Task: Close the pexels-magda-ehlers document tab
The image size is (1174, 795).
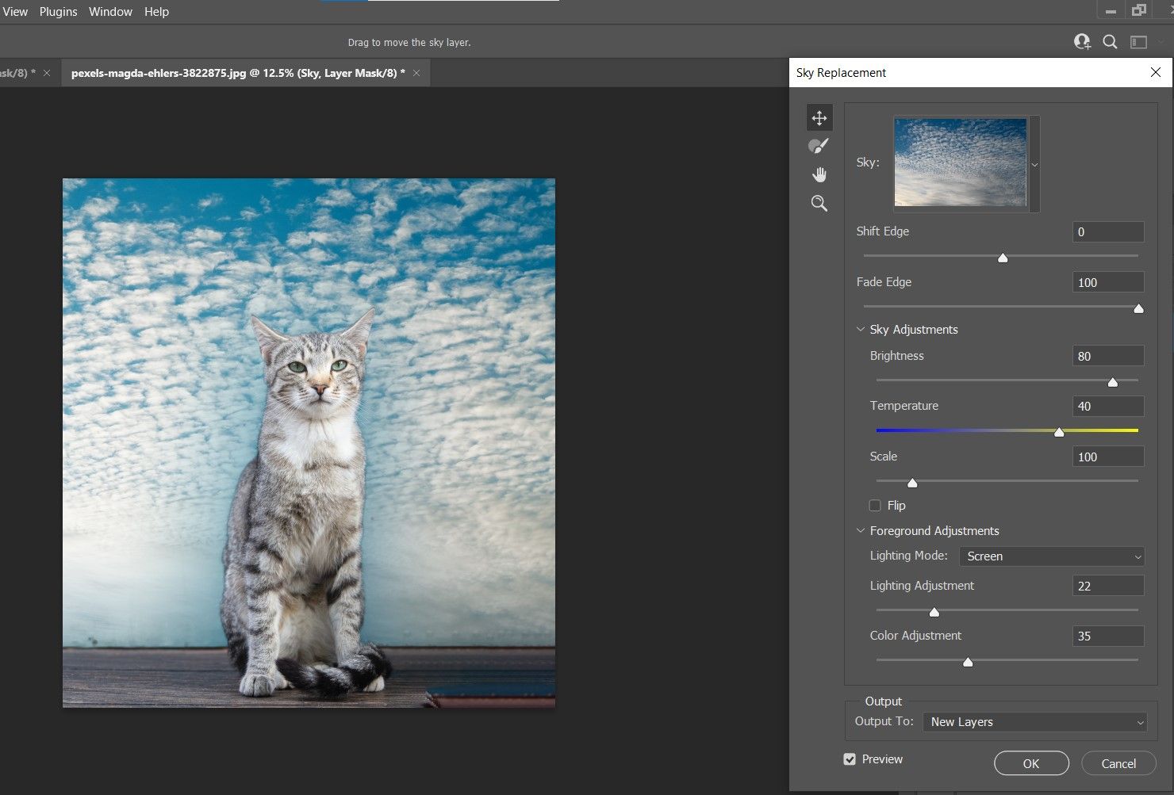Action: [x=416, y=73]
